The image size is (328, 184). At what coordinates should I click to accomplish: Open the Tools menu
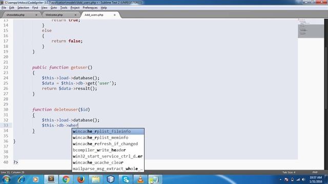pos(64,8)
